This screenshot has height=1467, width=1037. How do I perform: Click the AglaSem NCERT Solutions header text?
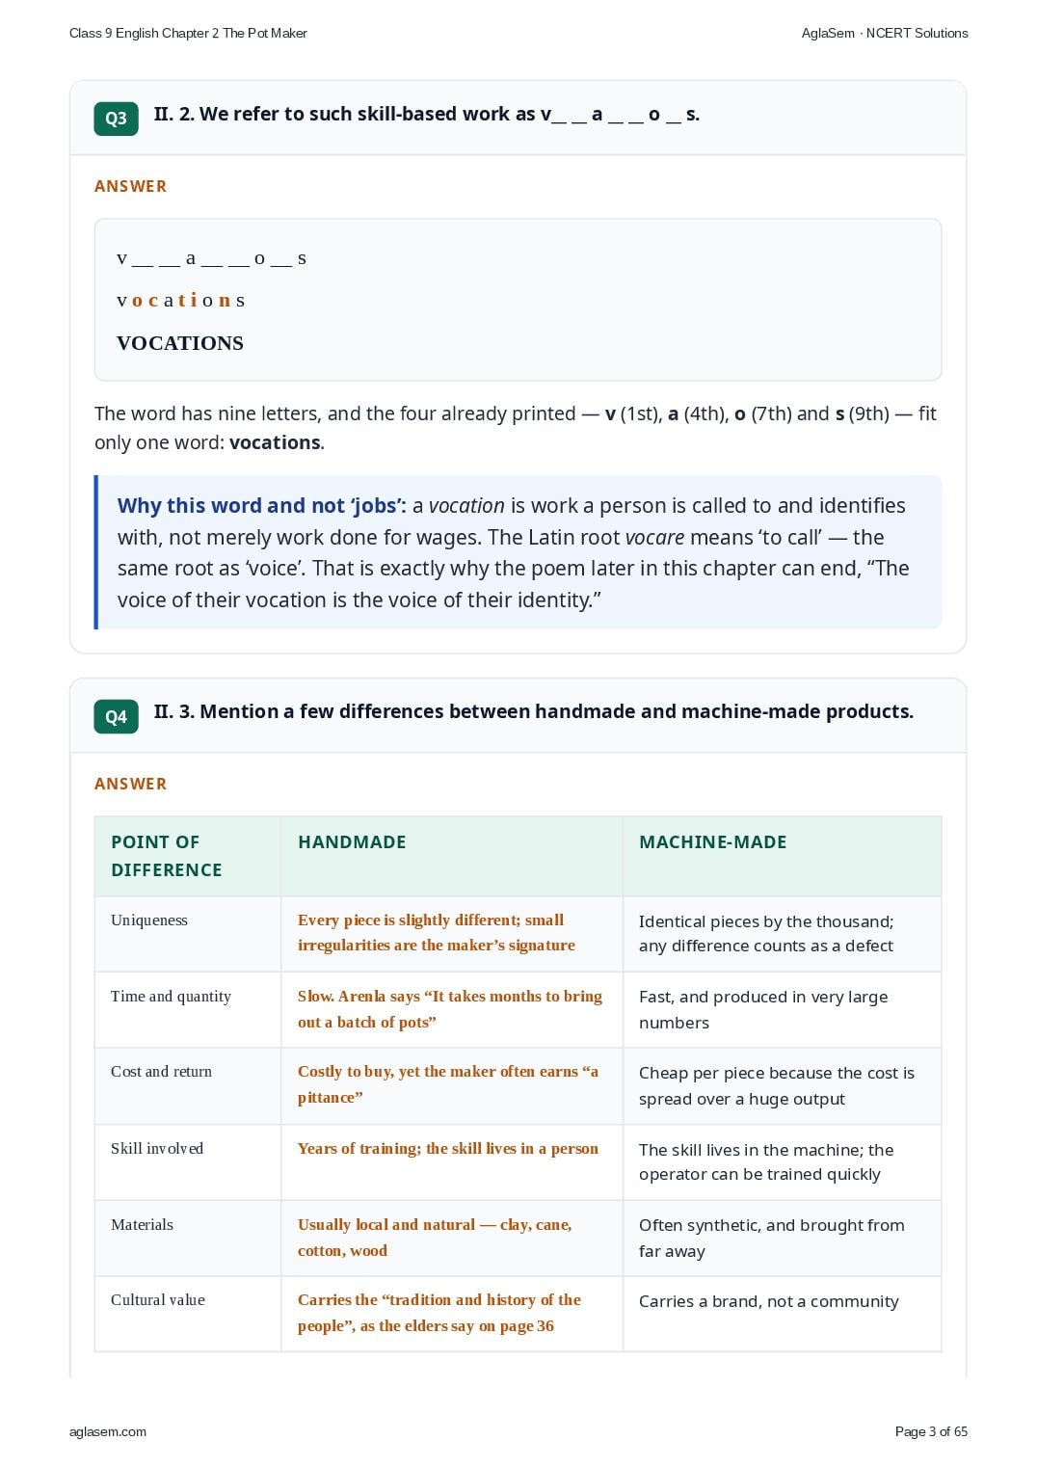[885, 33]
